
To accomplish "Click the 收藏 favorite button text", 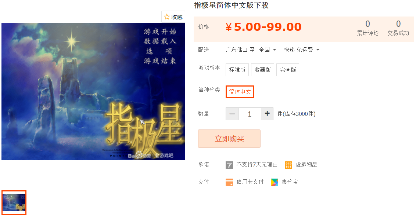I will pyautogui.click(x=177, y=17).
